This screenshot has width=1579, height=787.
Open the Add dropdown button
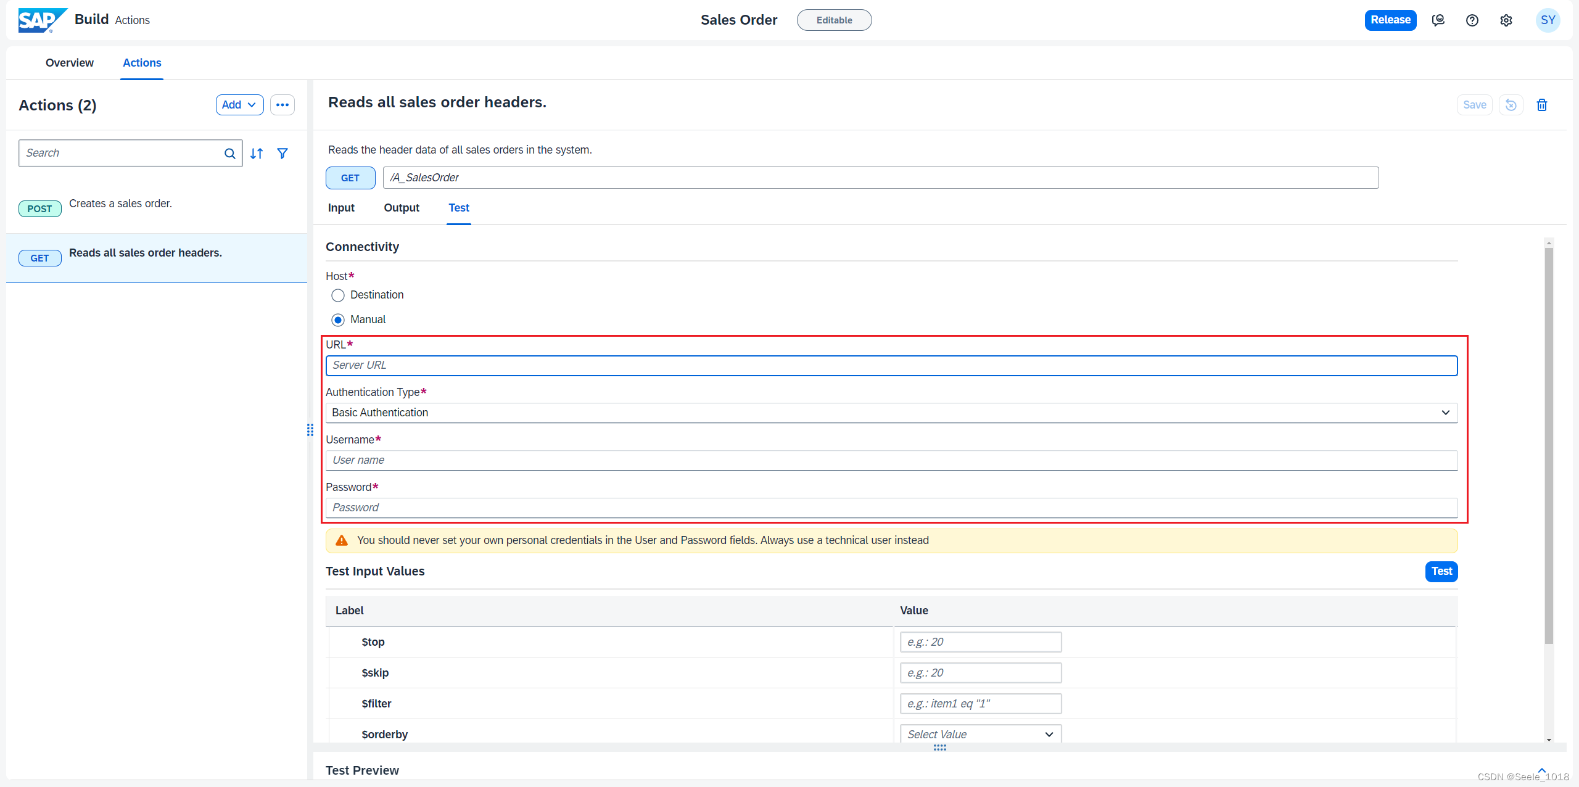(239, 105)
